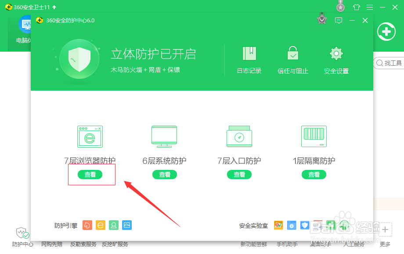Image resolution: width=404 pixels, height=254 pixels.
Task: Click the medal star icon in 360安全卫士 title bar
Action: [x=341, y=7]
